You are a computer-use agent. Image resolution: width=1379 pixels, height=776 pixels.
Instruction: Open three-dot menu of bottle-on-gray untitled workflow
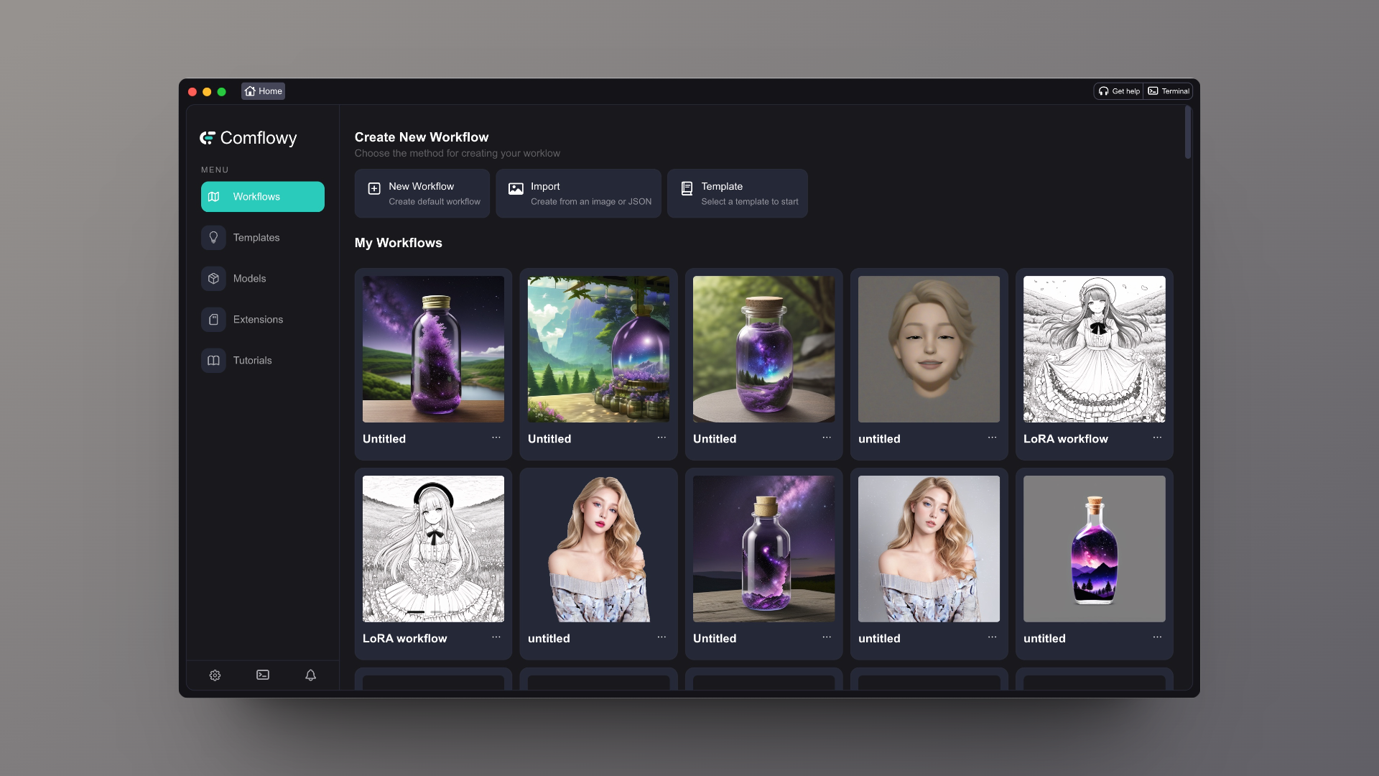[1157, 637]
